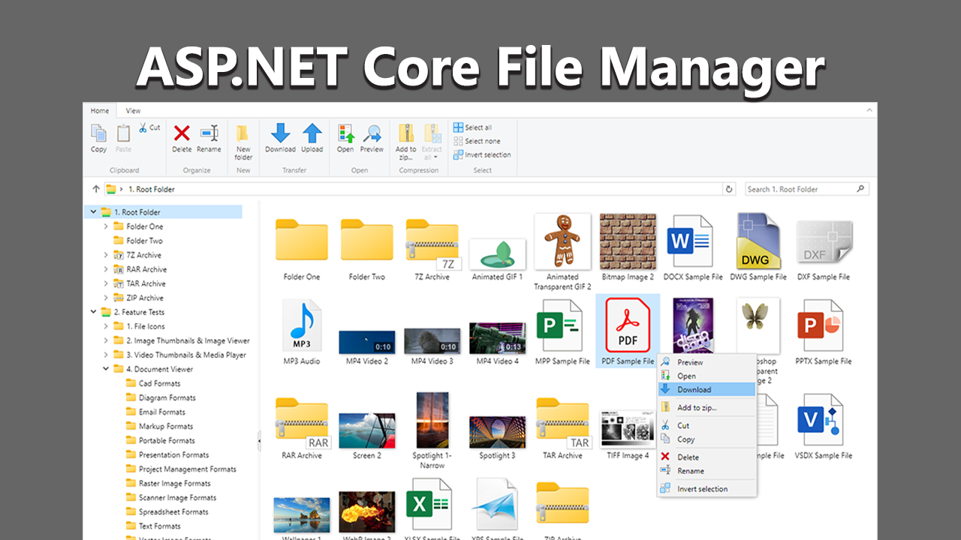The image size is (961, 540).
Task: Select the Spotlight 3 thumbnail
Action: tap(497, 433)
